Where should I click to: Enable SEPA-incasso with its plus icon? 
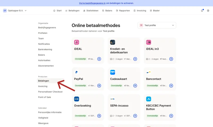[x=135, y=116]
